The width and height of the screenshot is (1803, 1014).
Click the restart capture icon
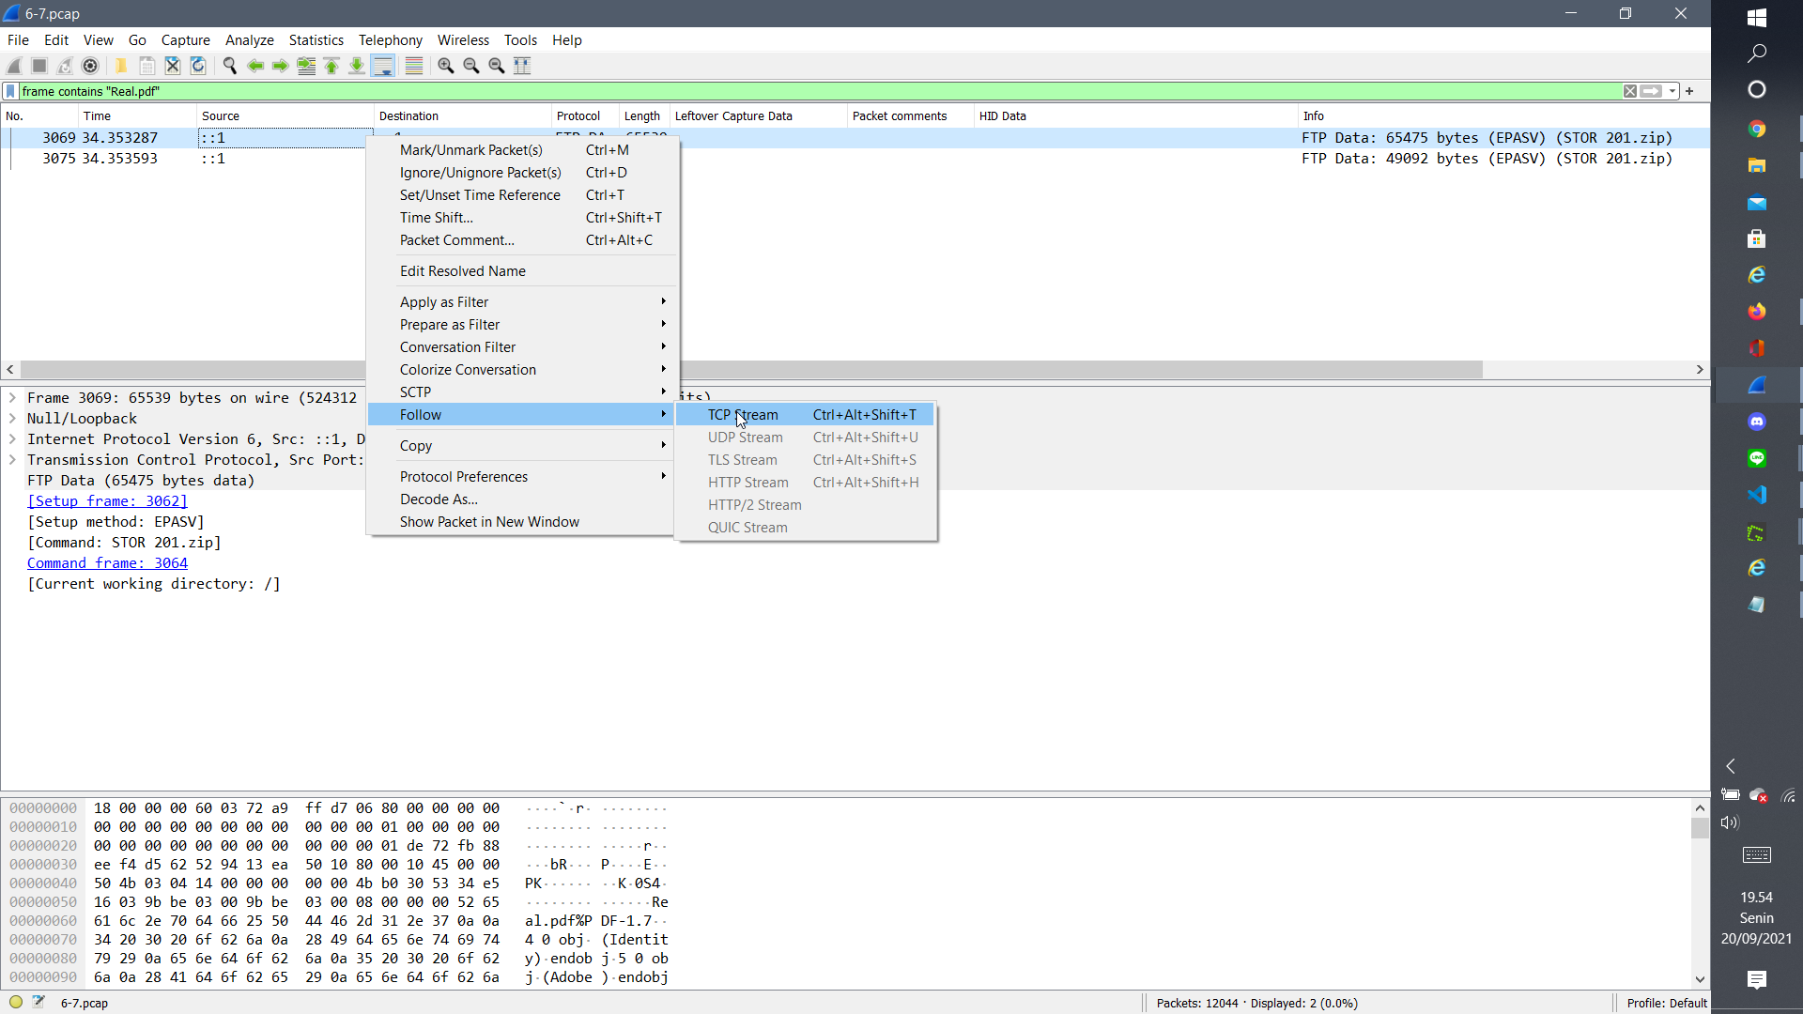65,66
